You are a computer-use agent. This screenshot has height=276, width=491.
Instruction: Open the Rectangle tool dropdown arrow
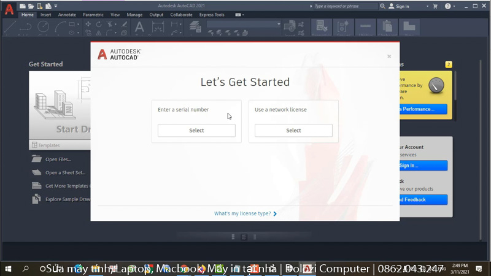click(x=78, y=24)
